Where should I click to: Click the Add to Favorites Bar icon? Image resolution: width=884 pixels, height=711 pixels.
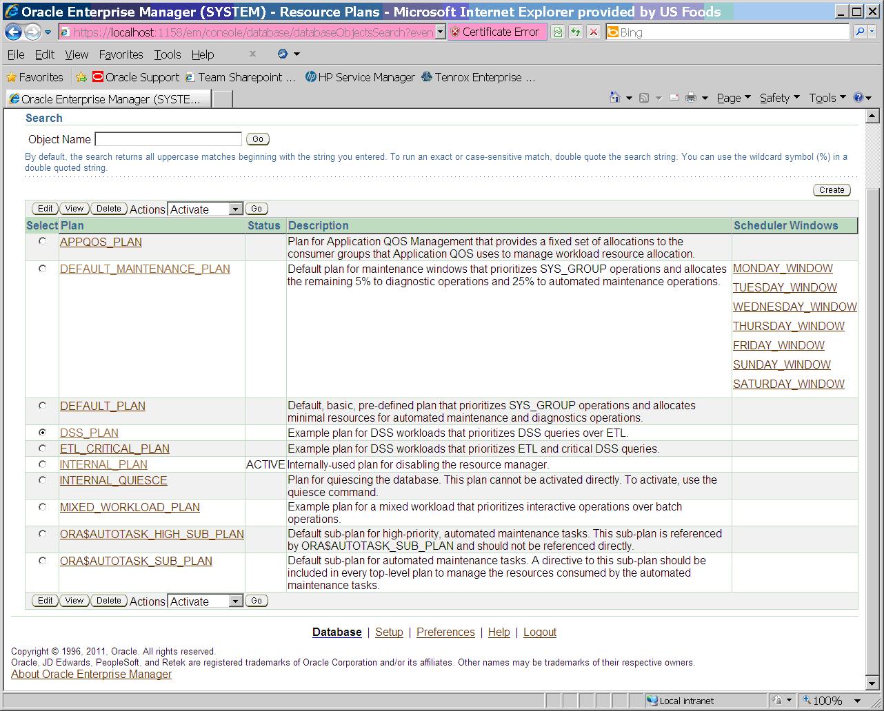click(81, 77)
